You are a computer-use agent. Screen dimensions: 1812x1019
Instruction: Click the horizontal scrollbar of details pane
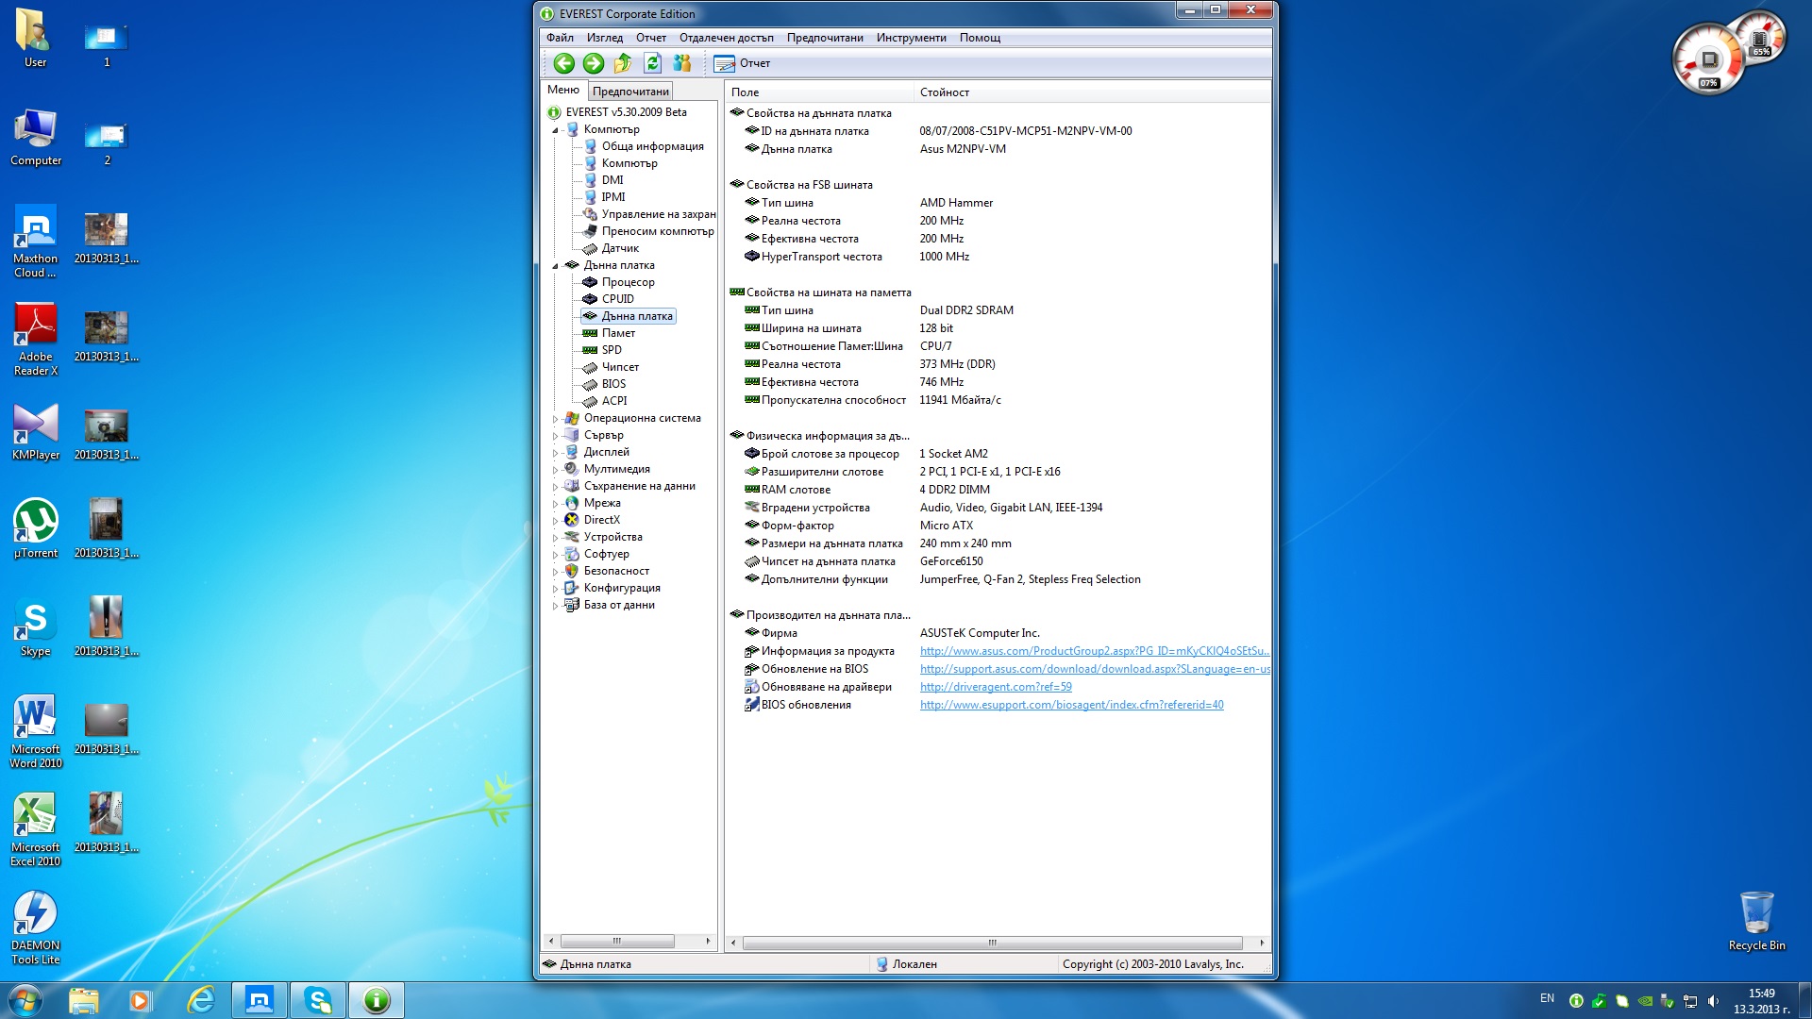click(991, 943)
